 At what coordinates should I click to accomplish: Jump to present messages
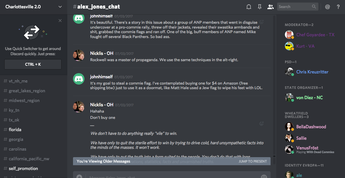click(x=253, y=161)
